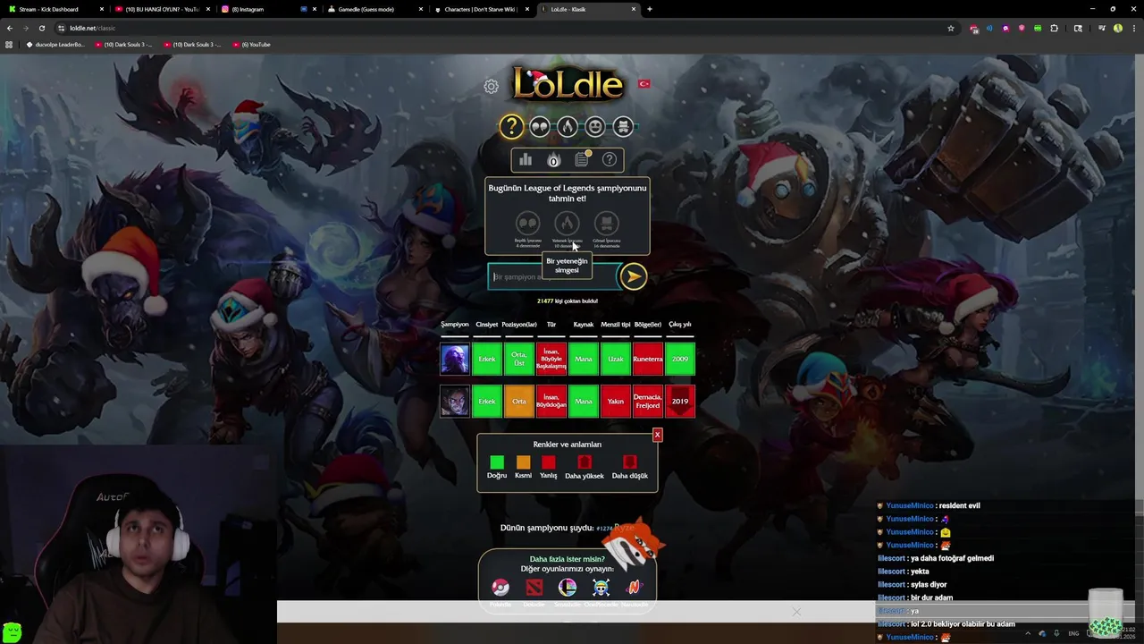Click the Uzak range type cell
1144x644 pixels.
coord(616,359)
